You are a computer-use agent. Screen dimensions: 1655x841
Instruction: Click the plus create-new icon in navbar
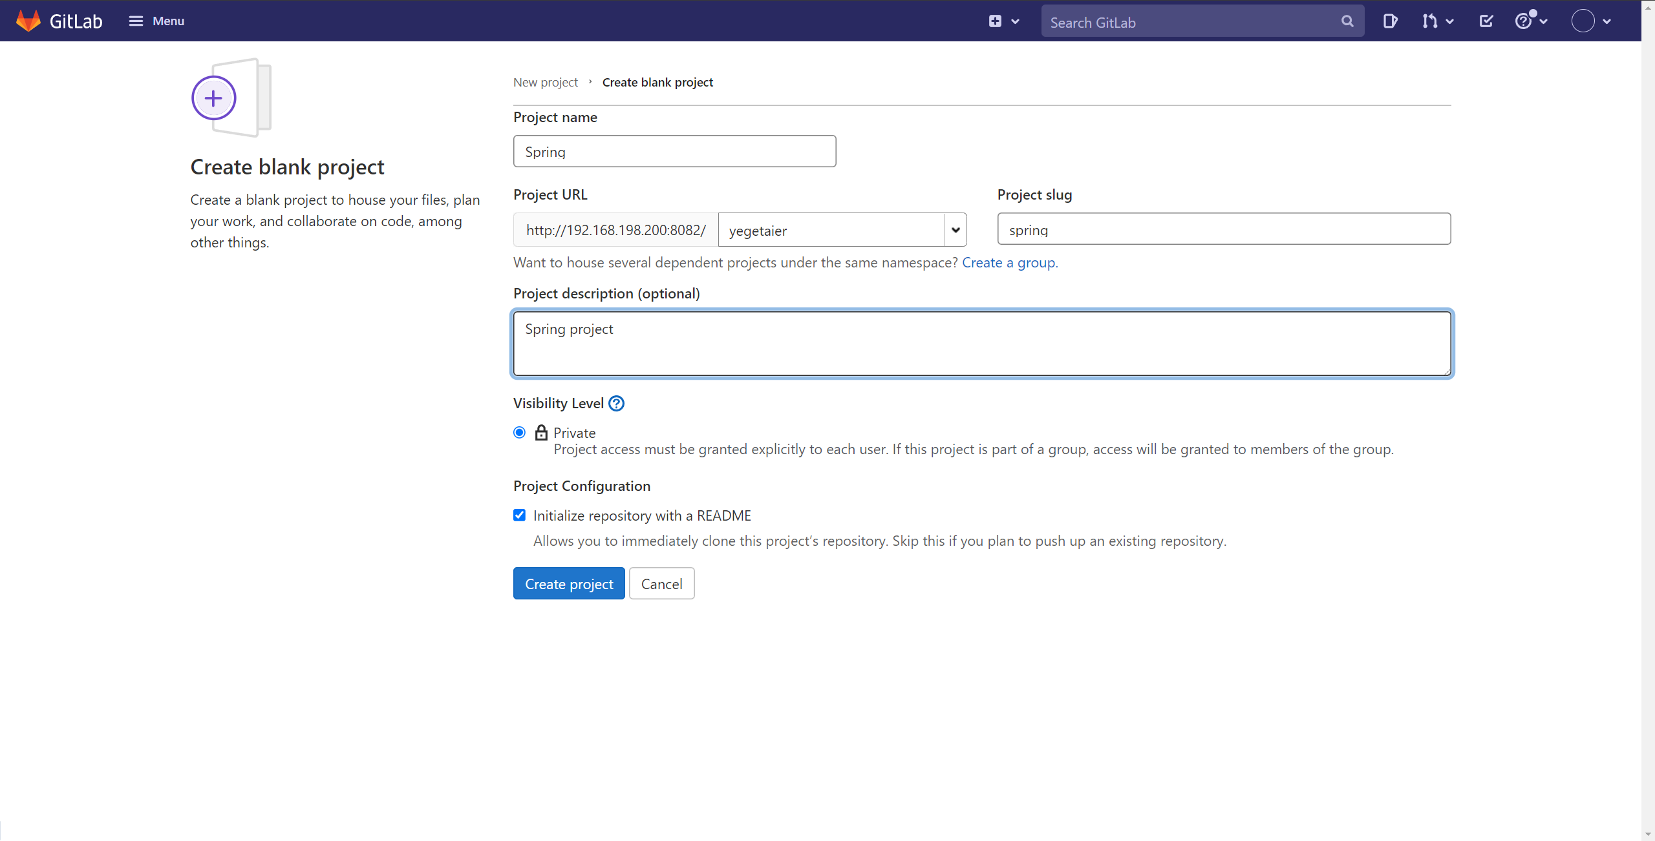coord(995,21)
